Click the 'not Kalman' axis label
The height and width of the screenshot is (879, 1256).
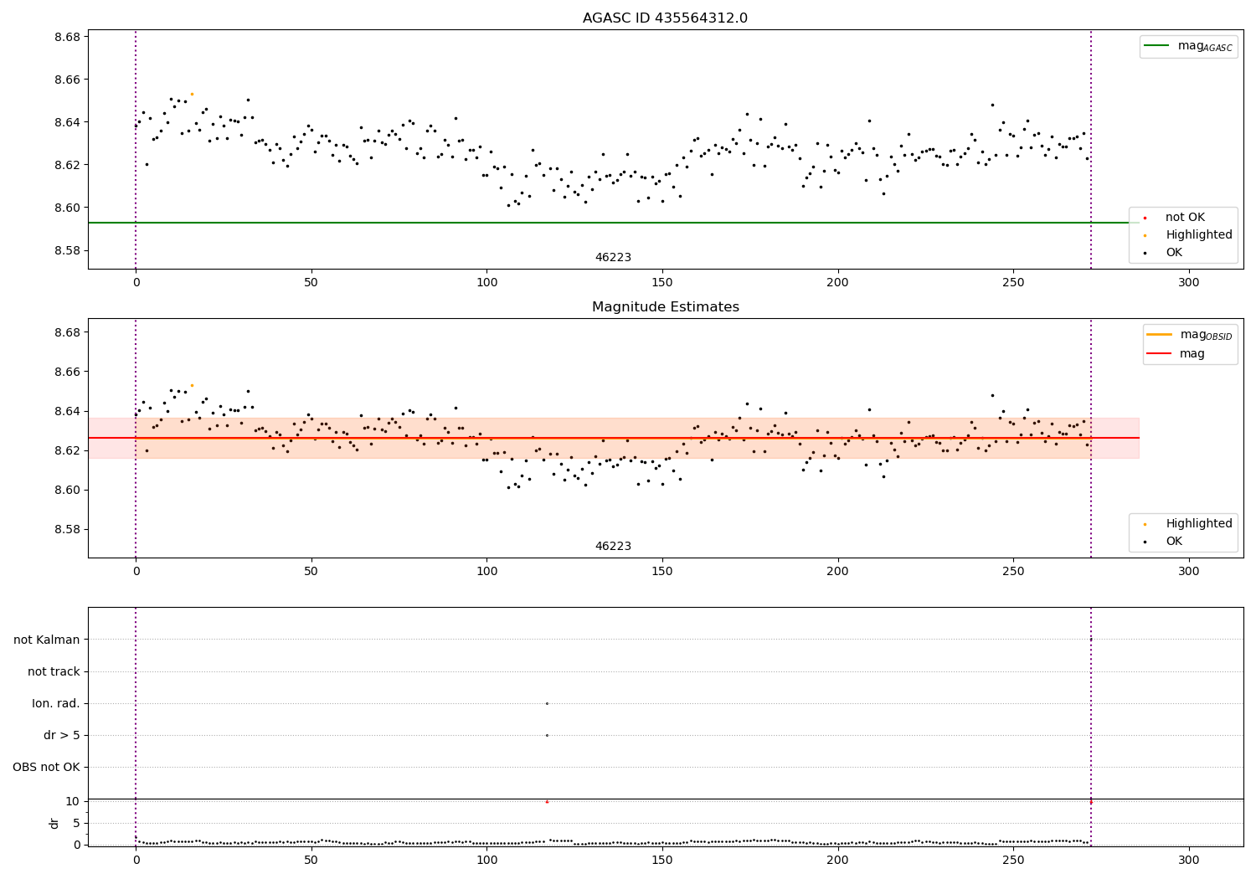click(x=47, y=640)
